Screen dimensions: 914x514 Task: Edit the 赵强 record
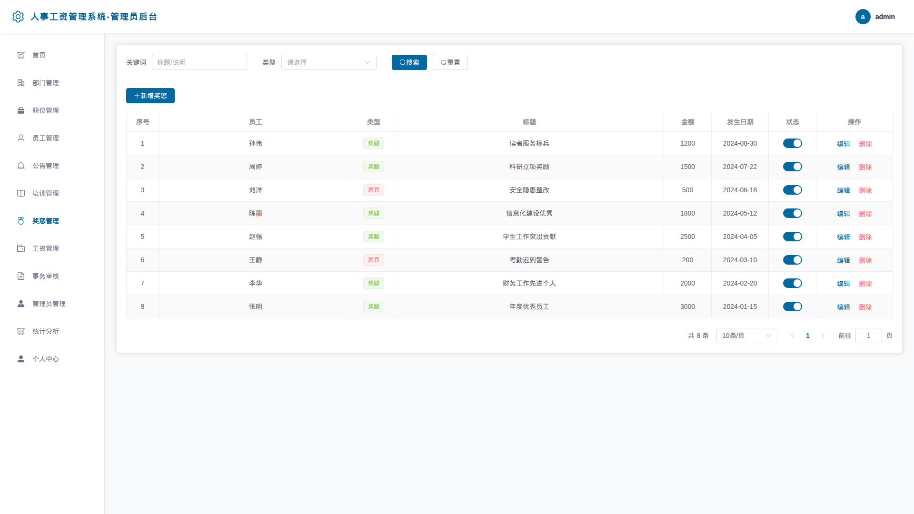844,237
